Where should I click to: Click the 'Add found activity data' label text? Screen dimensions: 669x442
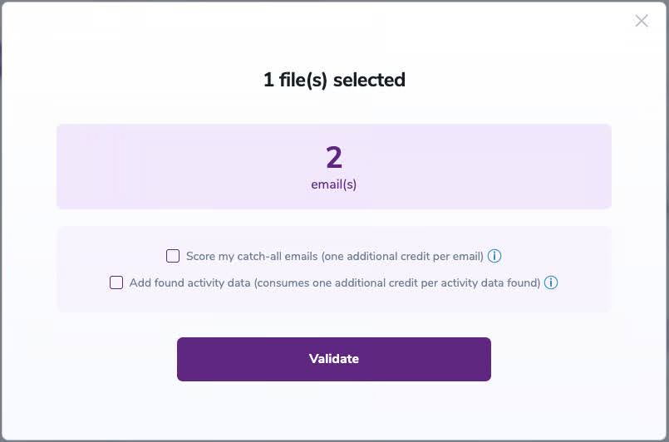[190, 282]
